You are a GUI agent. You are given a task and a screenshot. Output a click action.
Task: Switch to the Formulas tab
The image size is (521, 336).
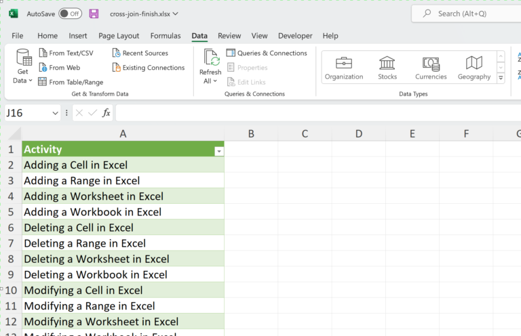coord(166,36)
